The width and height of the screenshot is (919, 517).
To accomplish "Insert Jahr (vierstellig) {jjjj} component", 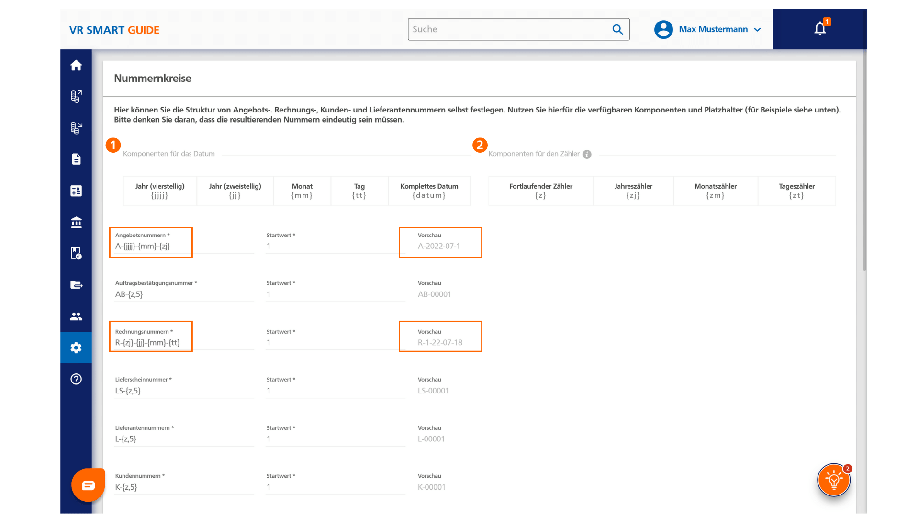I will (160, 191).
